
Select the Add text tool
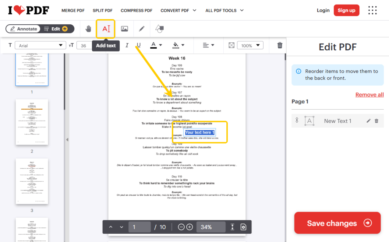[x=106, y=29]
